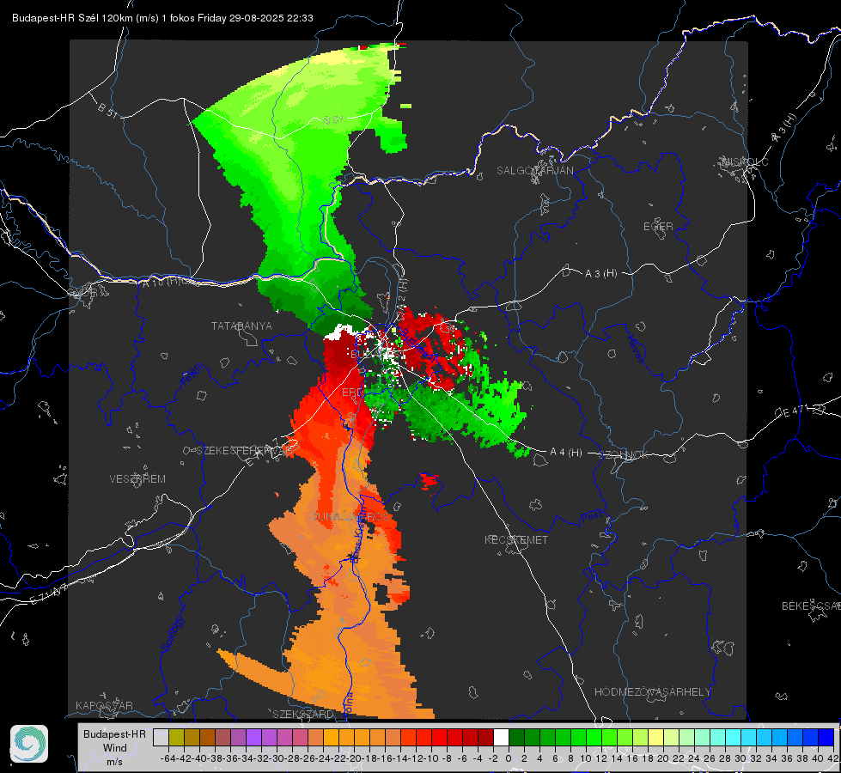Select the bright yellow swatch between 18 and 20

tap(655, 737)
